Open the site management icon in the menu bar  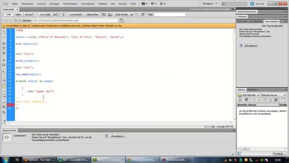163,4
